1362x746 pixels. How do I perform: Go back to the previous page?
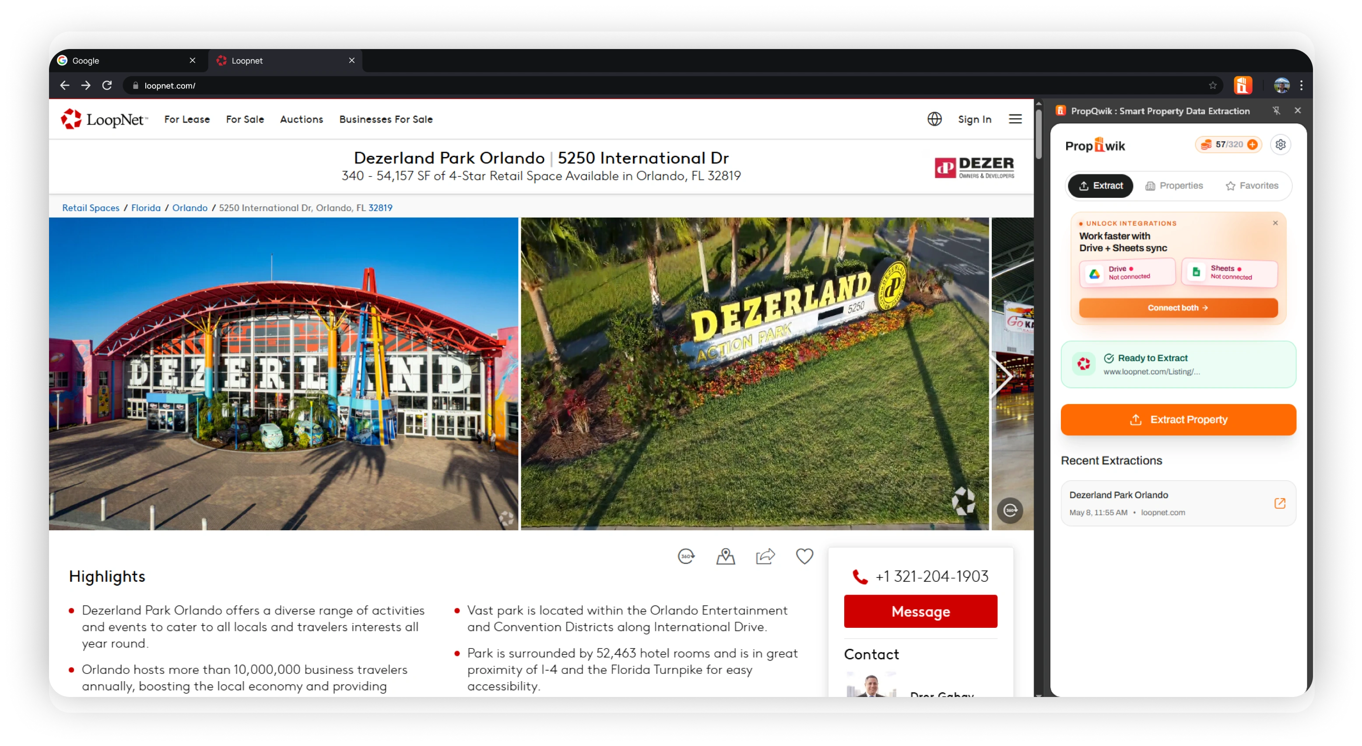64,85
